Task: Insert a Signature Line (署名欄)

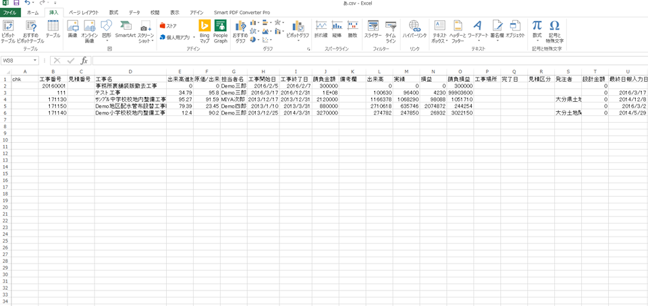Action: coord(497,32)
